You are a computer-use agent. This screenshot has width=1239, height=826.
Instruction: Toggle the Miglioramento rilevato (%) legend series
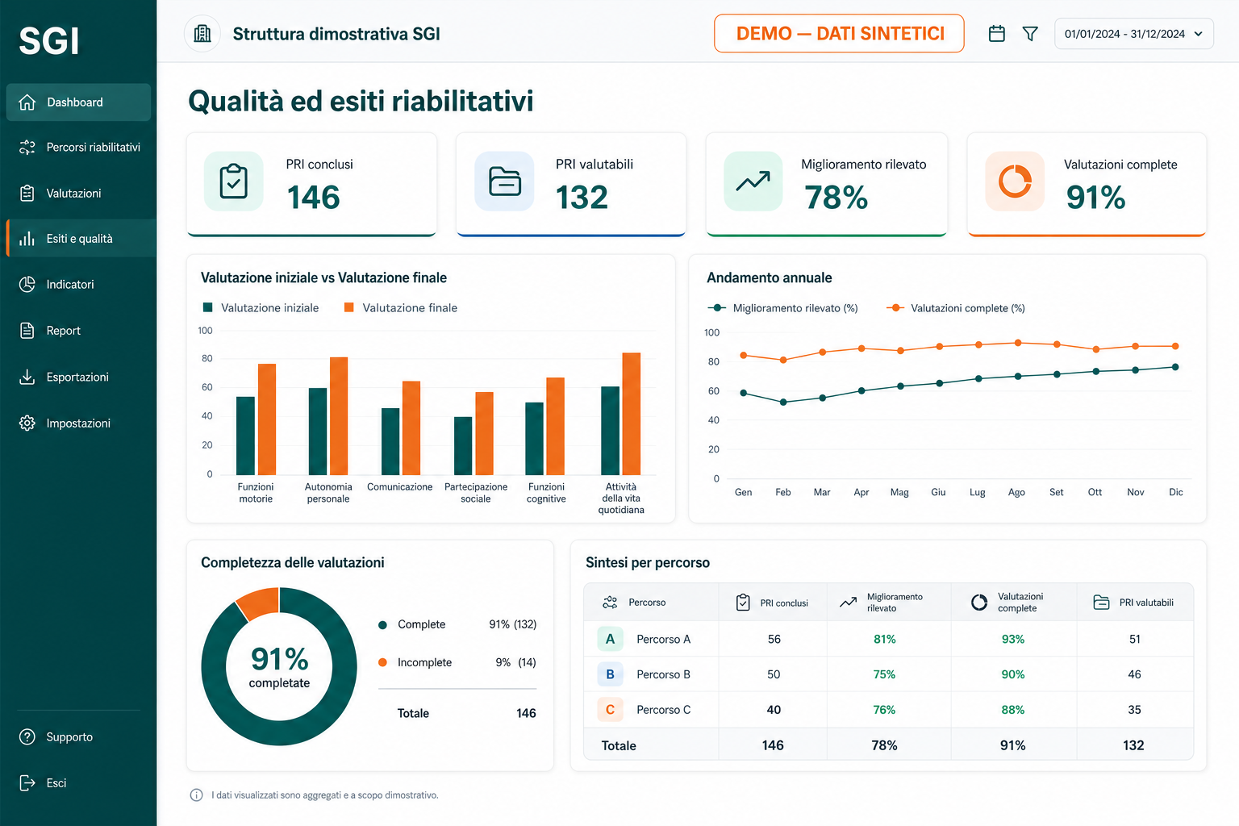click(782, 308)
